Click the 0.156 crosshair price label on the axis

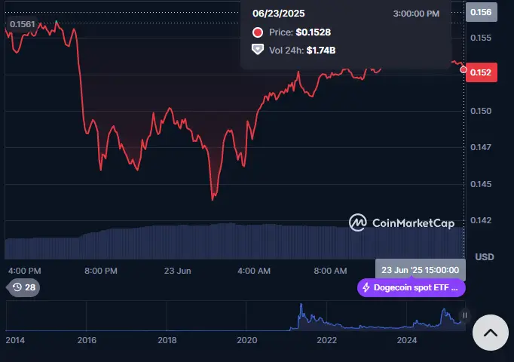(x=480, y=12)
